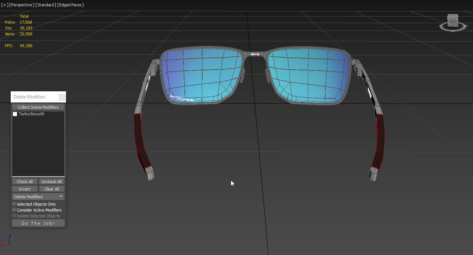
Task: Click the nose bridge of the glasses
Action: [255, 54]
